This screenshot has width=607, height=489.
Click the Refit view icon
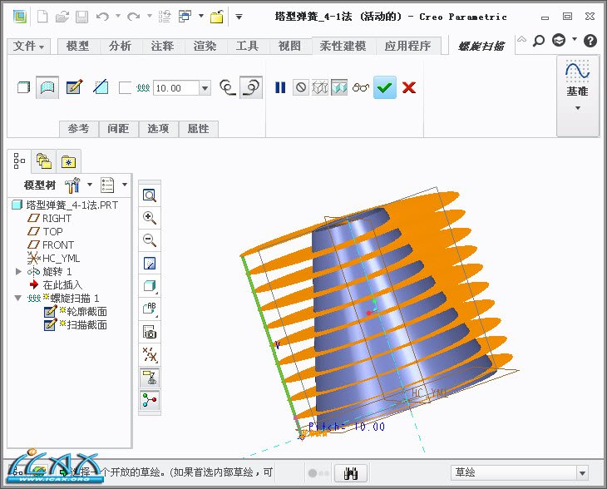pos(150,195)
